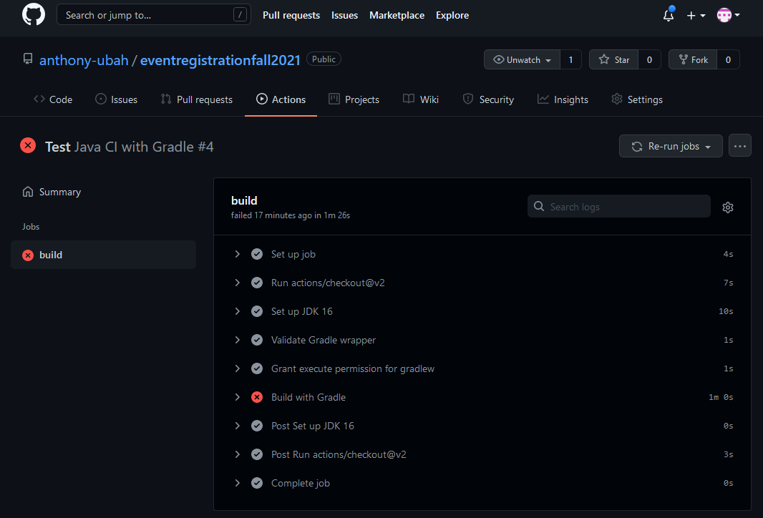763x518 pixels.
Task: Open the three-dots workflow options menu
Action: click(x=740, y=146)
